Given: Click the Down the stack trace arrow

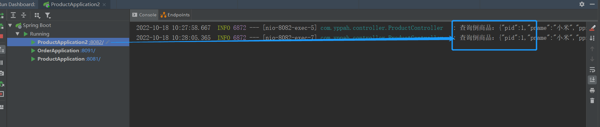Looking at the screenshot, I should pos(592,59).
